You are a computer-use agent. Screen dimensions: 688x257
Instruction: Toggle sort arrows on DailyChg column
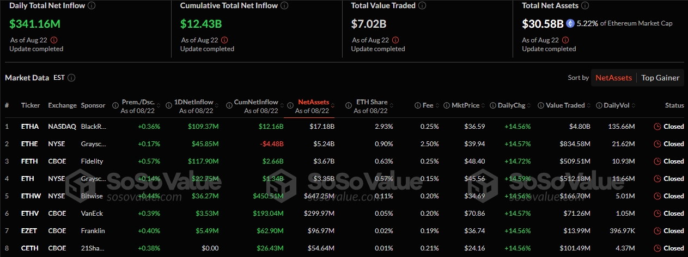pyautogui.click(x=530, y=105)
